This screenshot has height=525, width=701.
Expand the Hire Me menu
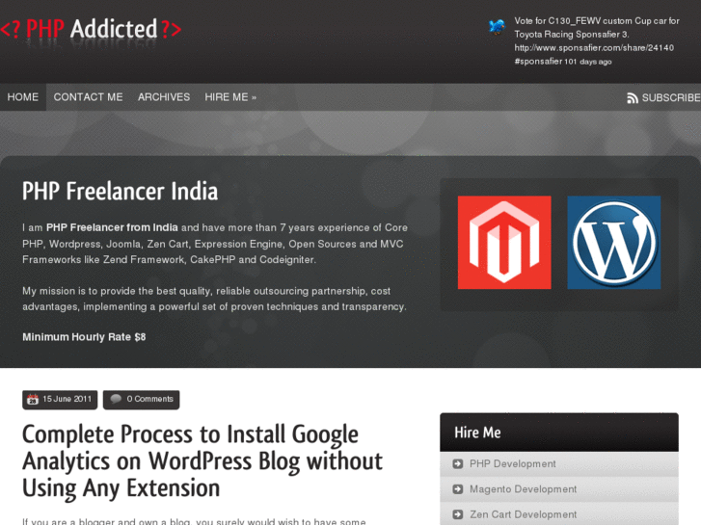click(230, 97)
